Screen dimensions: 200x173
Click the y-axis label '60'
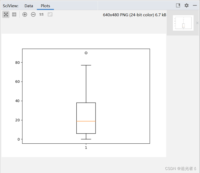pos(18,82)
